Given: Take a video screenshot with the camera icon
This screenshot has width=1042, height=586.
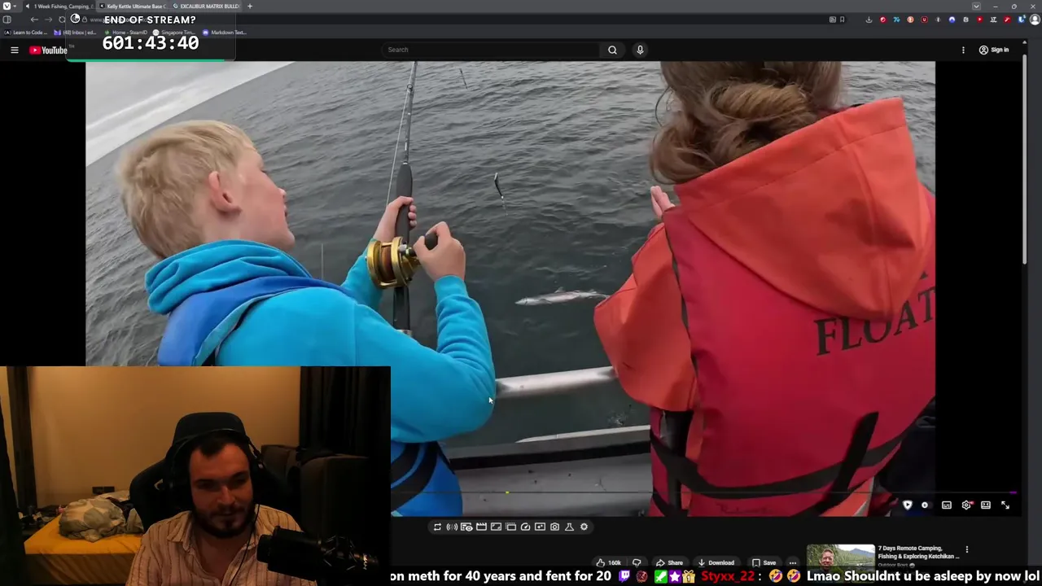Looking at the screenshot, I should coord(554,527).
